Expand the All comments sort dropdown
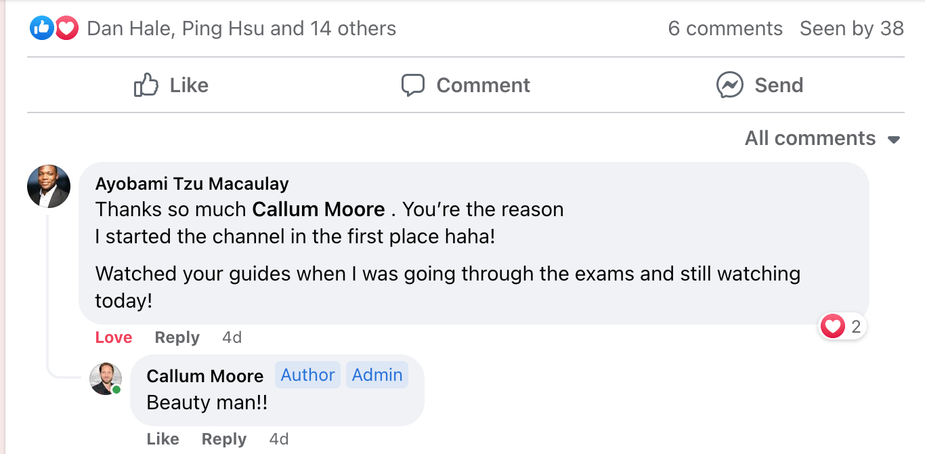Image resolution: width=925 pixels, height=454 pixels. pyautogui.click(x=822, y=138)
